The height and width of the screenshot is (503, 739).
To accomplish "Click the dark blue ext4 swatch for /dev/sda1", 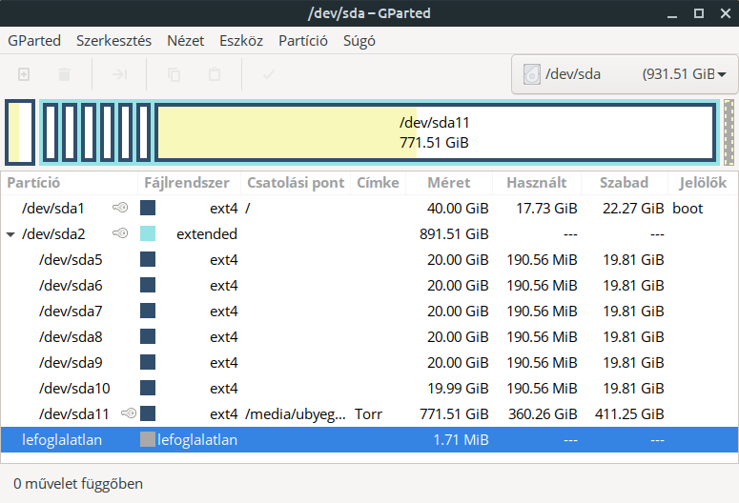I will click(148, 208).
